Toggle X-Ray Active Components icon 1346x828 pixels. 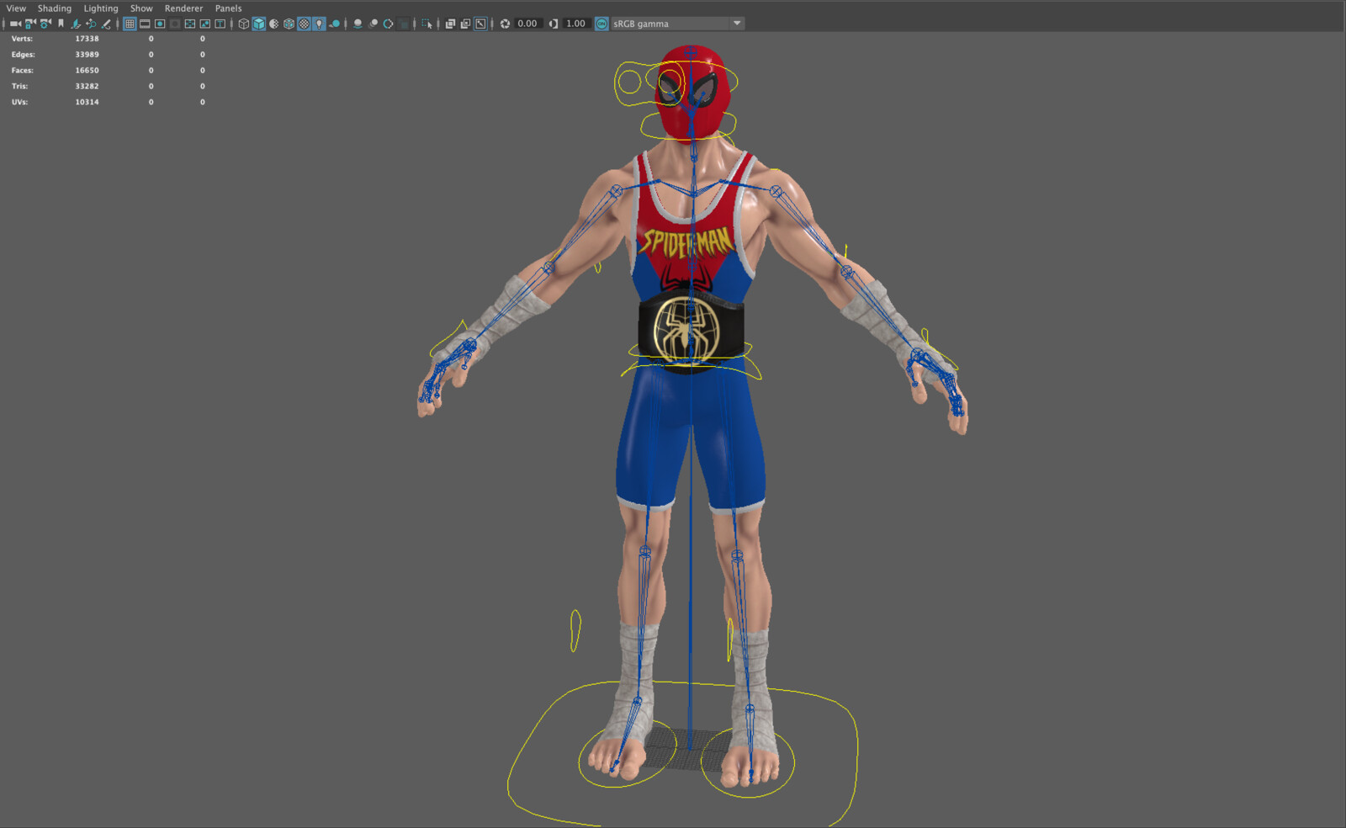coord(465,24)
